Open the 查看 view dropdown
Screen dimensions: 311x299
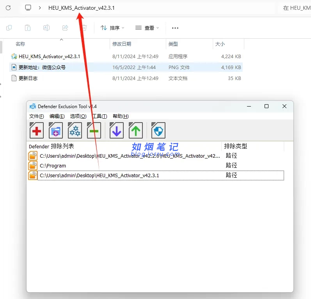coord(147,28)
